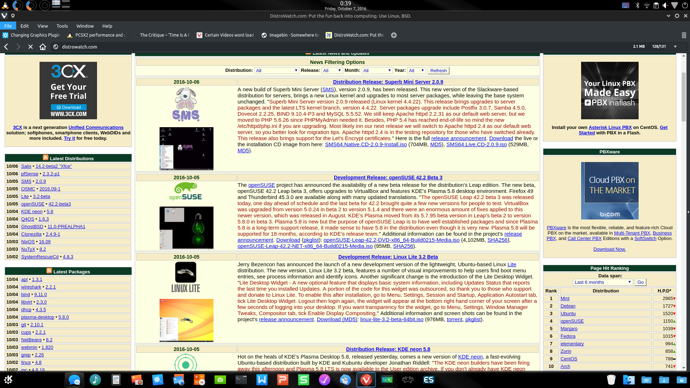Click the site info globe icon in address bar
The image size is (690, 388).
click(56, 47)
